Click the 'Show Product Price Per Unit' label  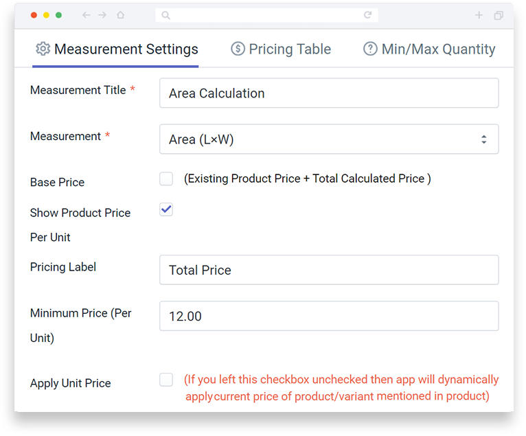click(x=80, y=225)
